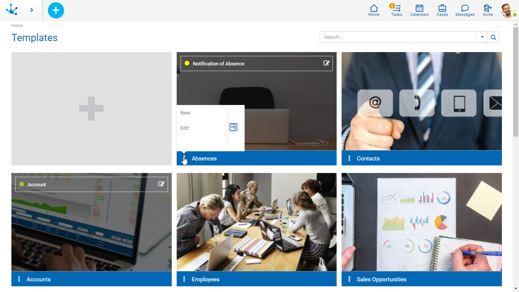The width and height of the screenshot is (519, 292).
Task: Open the Contacts three-dot menu
Action: [349, 158]
